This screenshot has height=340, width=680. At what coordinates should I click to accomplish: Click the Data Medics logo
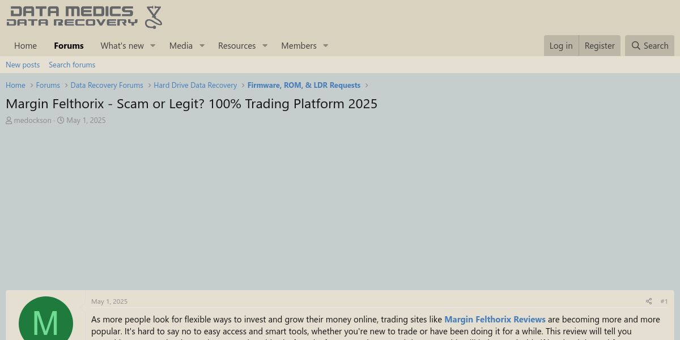pyautogui.click(x=84, y=17)
